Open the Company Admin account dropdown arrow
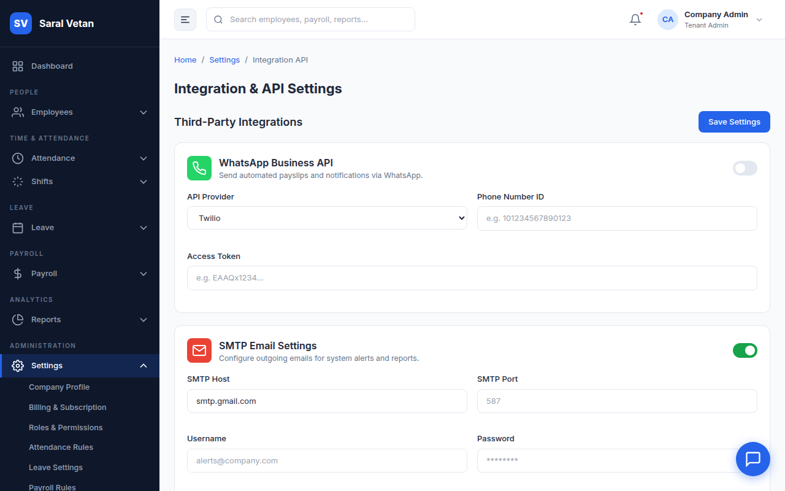Image resolution: width=785 pixels, height=491 pixels. (x=759, y=20)
